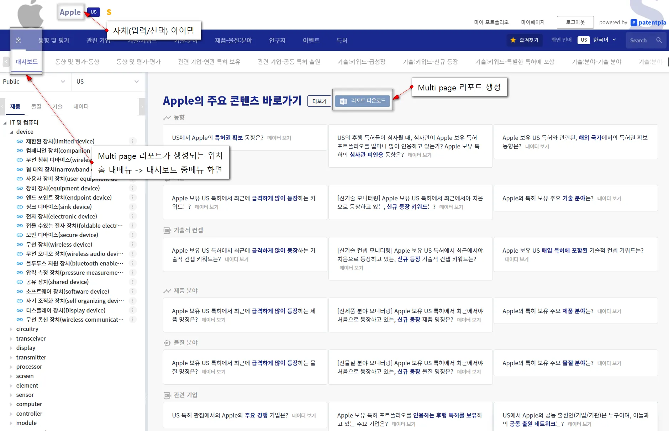Image resolution: width=669 pixels, height=431 pixels.
Task: Select the 물질 category tab
Action: [36, 106]
